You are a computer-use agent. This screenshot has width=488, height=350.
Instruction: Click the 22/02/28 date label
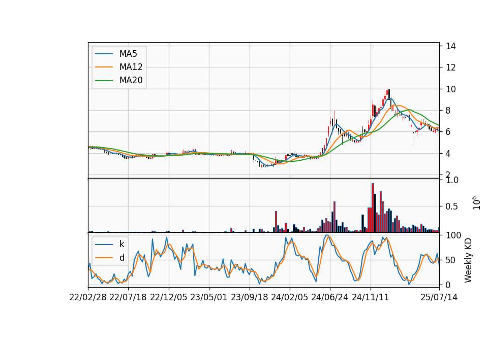88,297
